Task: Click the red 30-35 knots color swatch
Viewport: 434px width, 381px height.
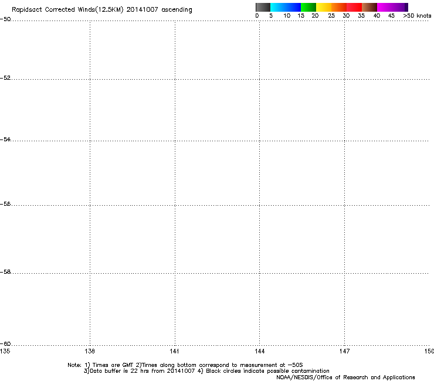Action: [354, 7]
